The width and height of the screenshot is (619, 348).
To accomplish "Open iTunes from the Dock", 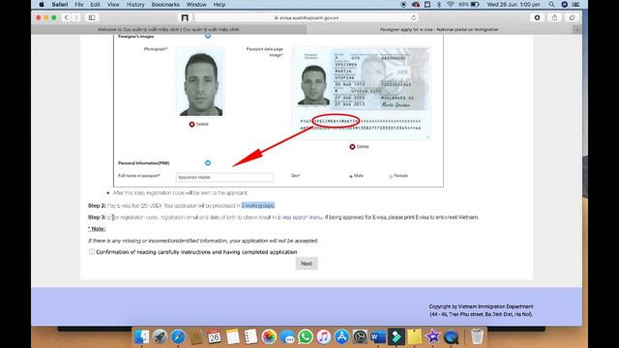I will click(x=323, y=337).
